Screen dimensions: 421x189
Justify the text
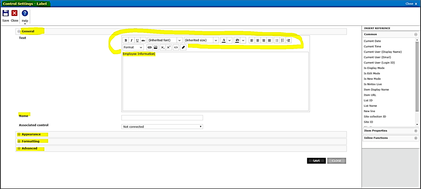coord(269,40)
